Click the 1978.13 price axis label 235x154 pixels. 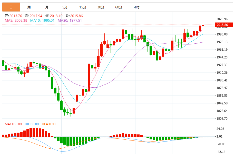click(222, 42)
